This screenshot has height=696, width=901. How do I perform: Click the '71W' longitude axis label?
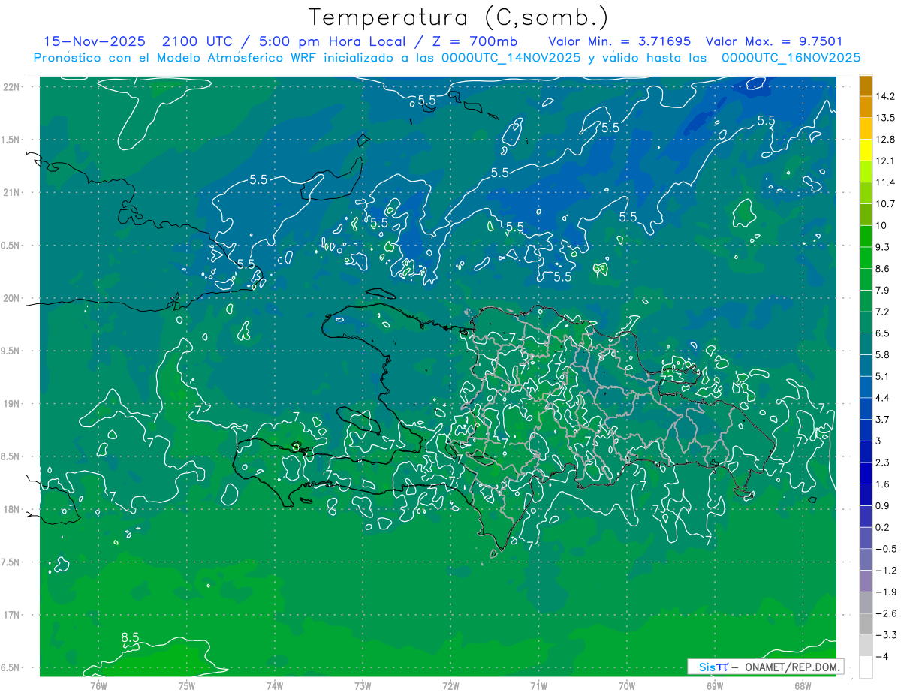(x=538, y=686)
